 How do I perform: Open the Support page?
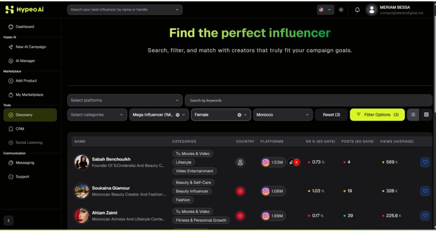pyautogui.click(x=19, y=177)
